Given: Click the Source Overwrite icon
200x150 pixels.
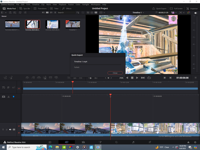Looking at the screenshot, I should point(56,78).
